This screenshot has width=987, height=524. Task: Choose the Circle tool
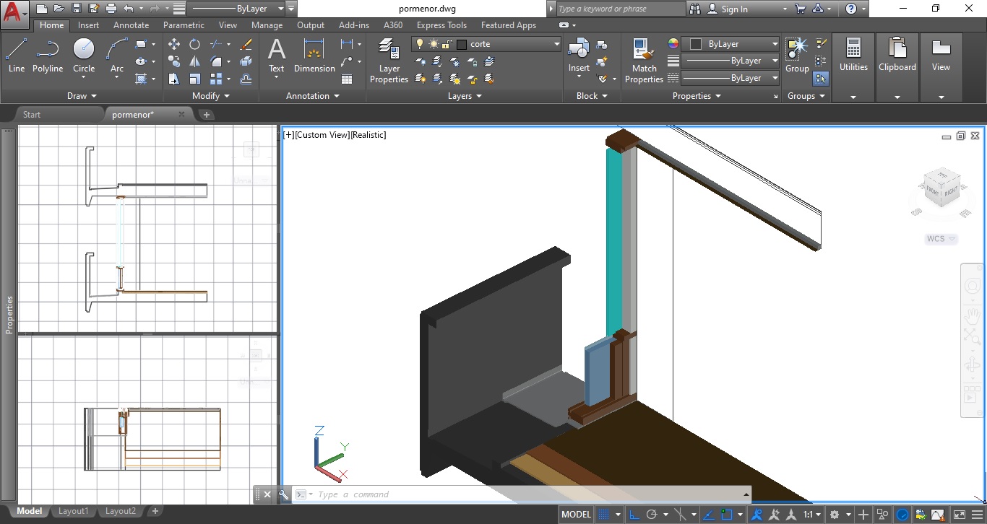(x=84, y=56)
